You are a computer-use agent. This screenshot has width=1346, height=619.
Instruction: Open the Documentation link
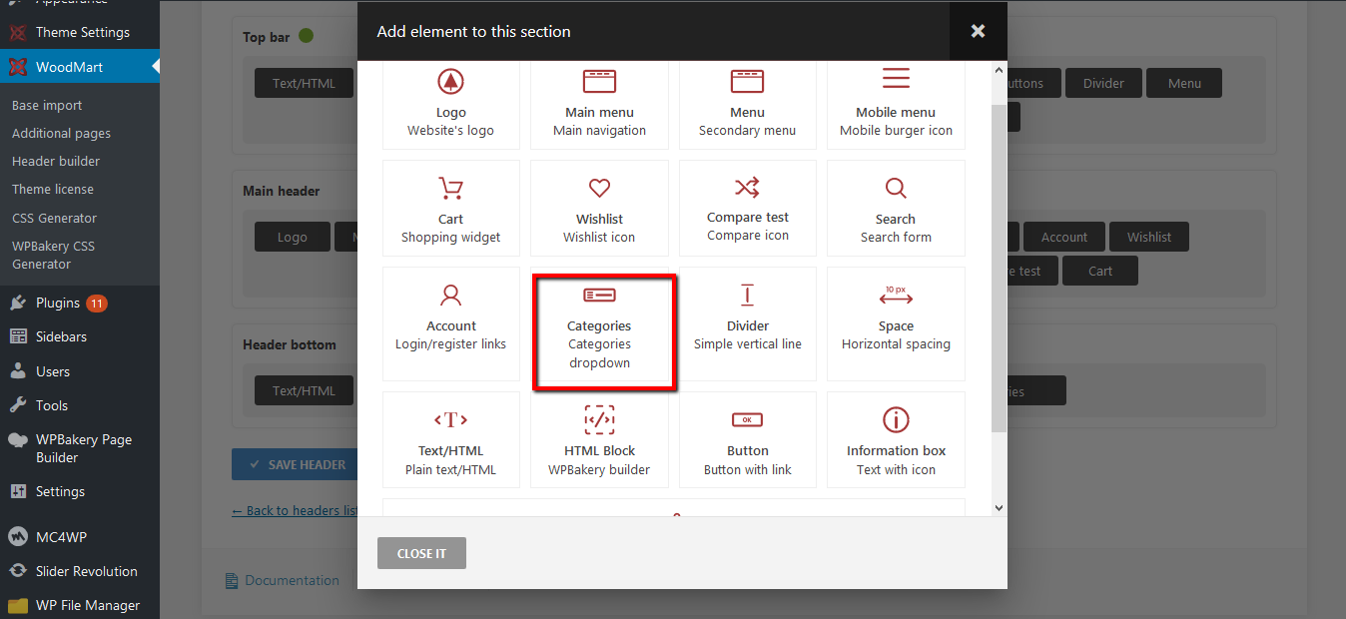284,580
